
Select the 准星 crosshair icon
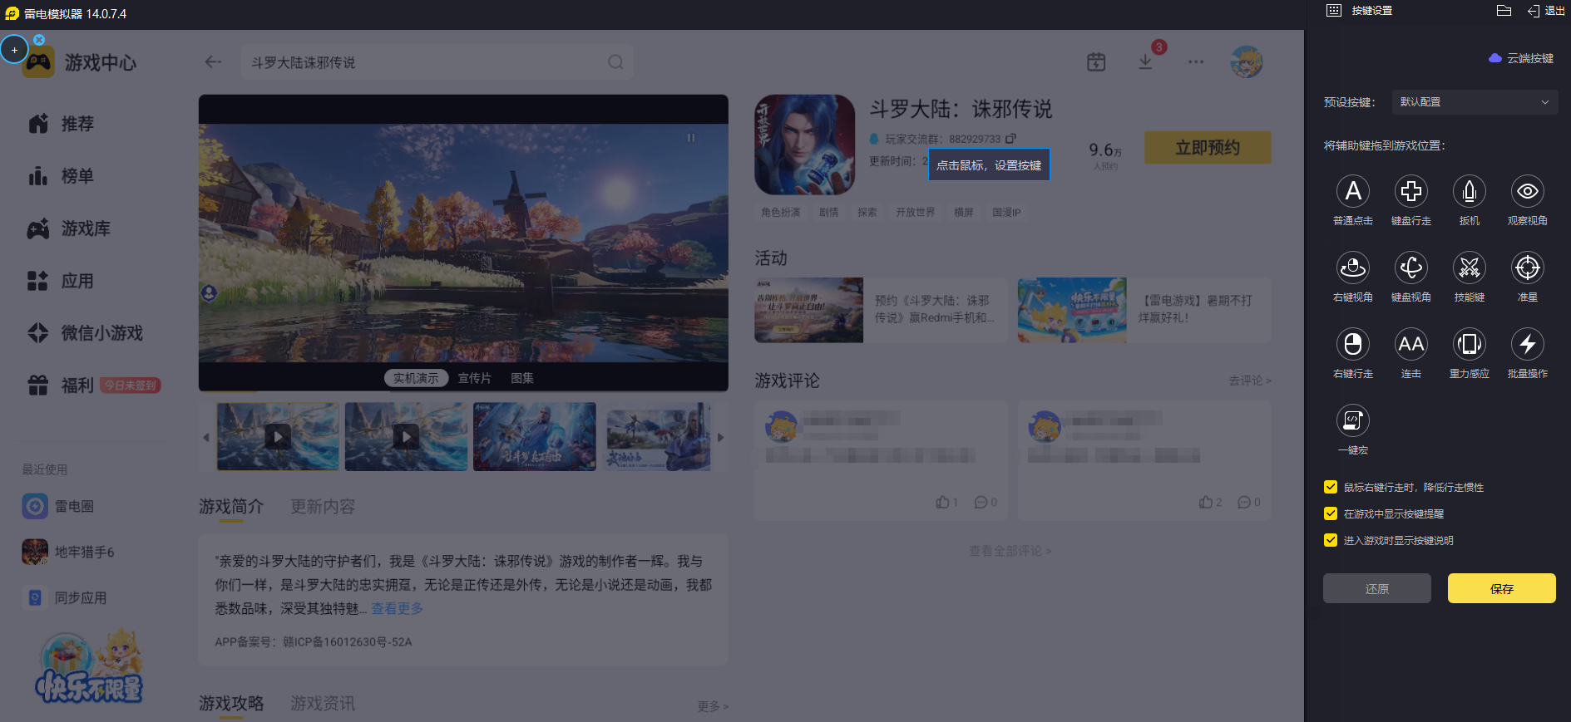click(1528, 268)
